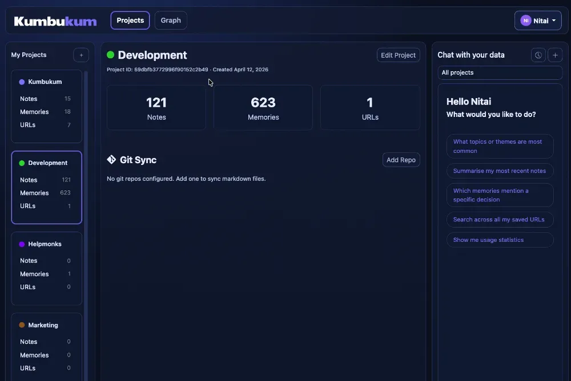
Task: Click the Kumbukum logo
Action: pos(54,21)
